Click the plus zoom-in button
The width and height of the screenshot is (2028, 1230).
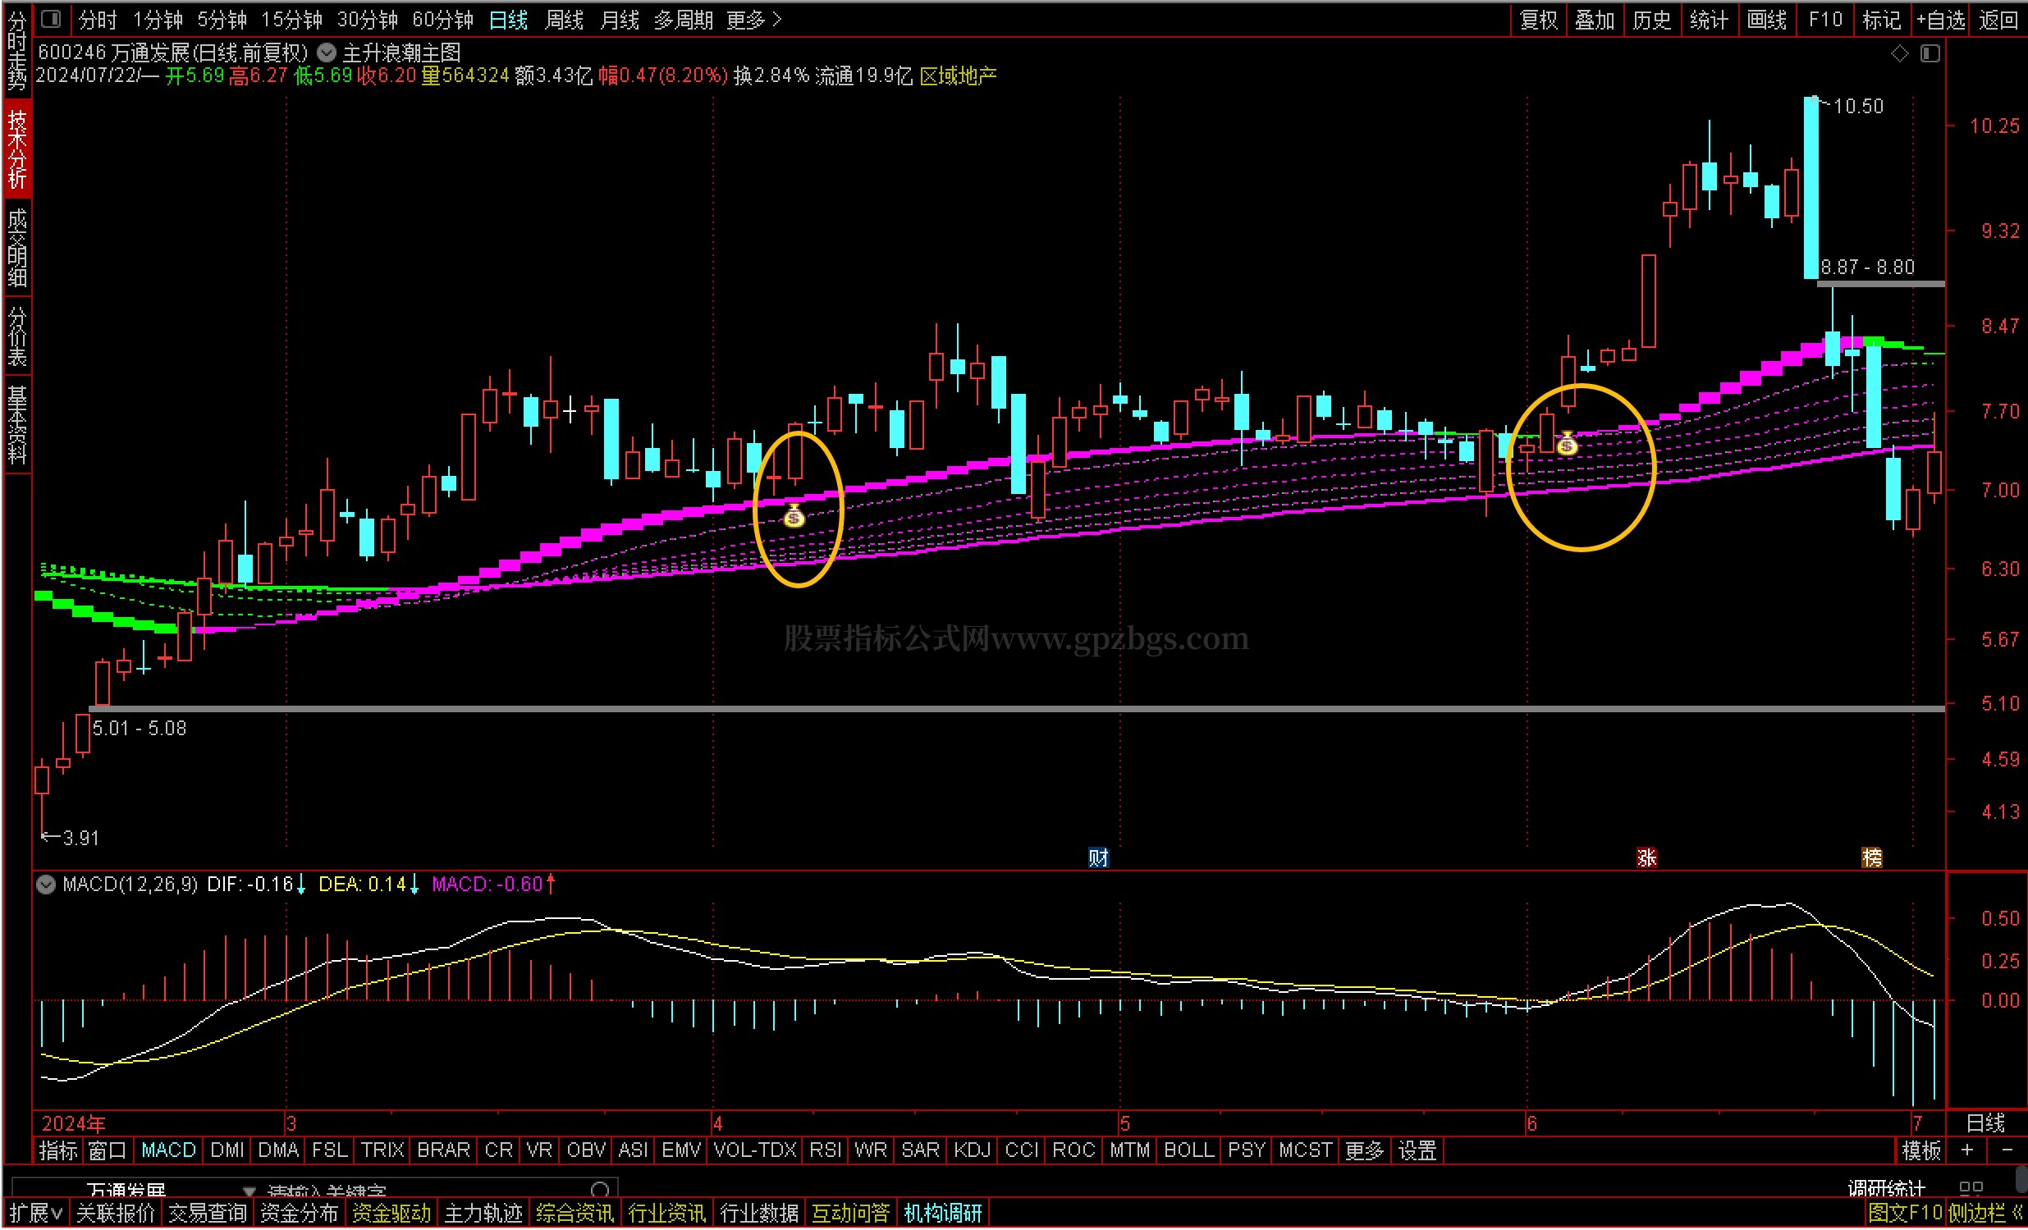[1967, 1150]
